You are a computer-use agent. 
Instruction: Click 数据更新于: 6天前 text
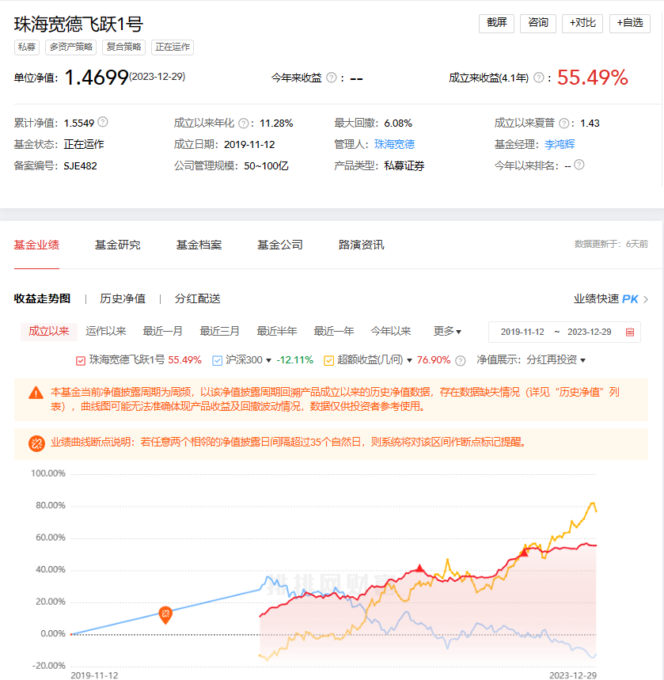612,244
